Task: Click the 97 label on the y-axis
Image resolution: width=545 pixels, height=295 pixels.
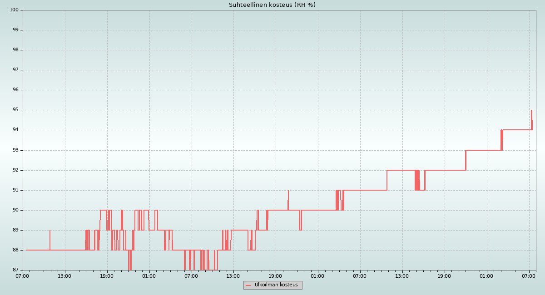Action: coord(15,70)
